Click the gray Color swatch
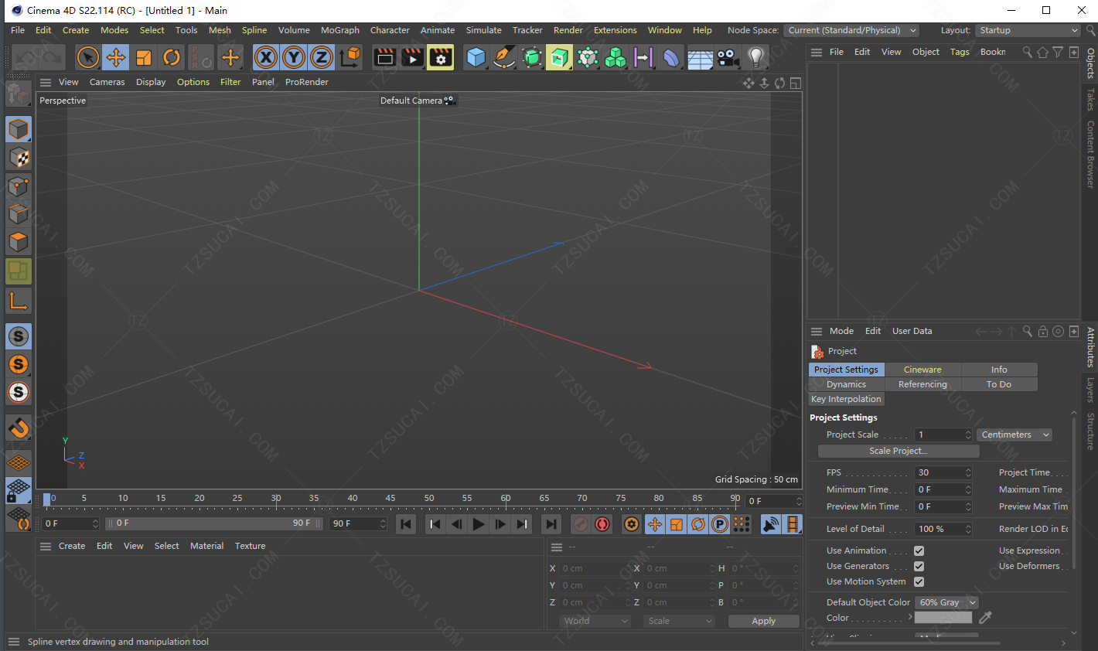The image size is (1098, 651). (943, 617)
